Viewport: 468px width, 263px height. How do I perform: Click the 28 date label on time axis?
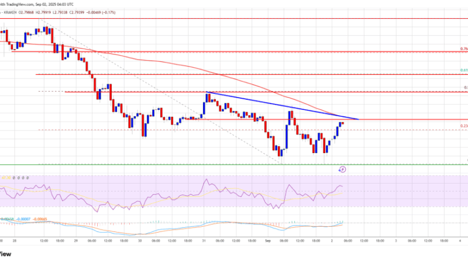[14, 241]
